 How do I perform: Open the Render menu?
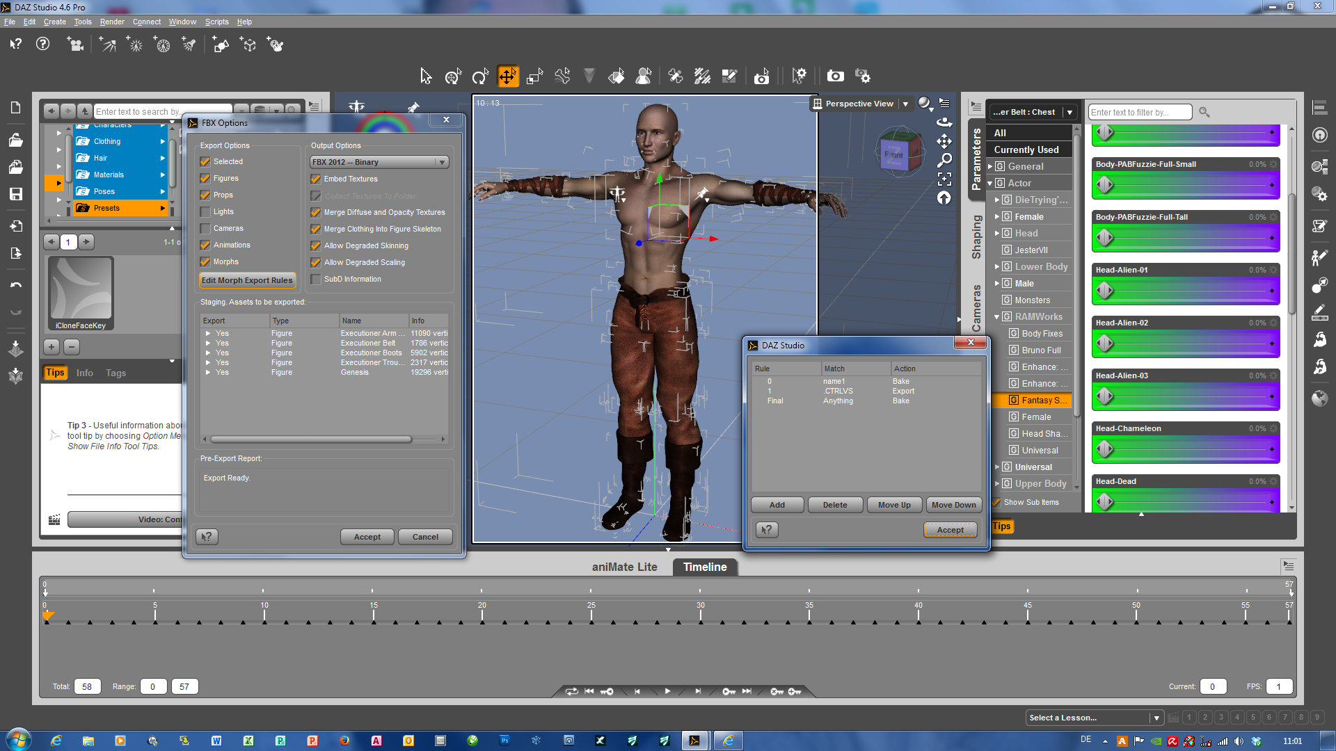pyautogui.click(x=111, y=22)
